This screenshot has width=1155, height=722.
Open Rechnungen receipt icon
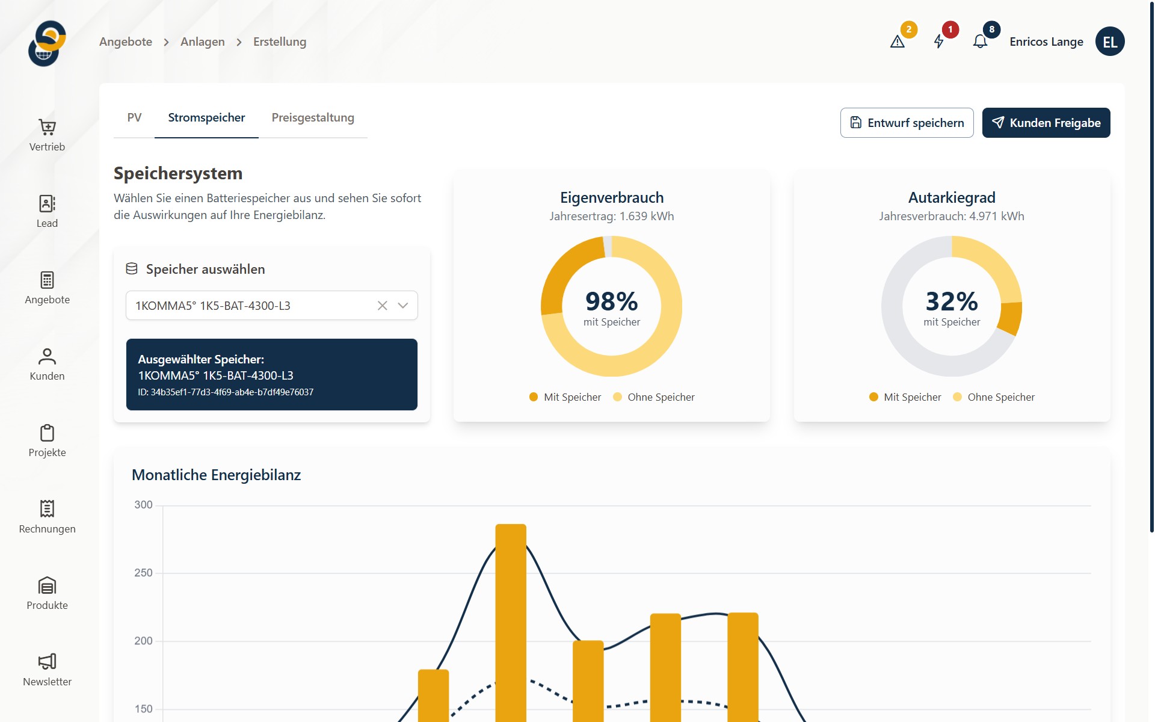47,509
